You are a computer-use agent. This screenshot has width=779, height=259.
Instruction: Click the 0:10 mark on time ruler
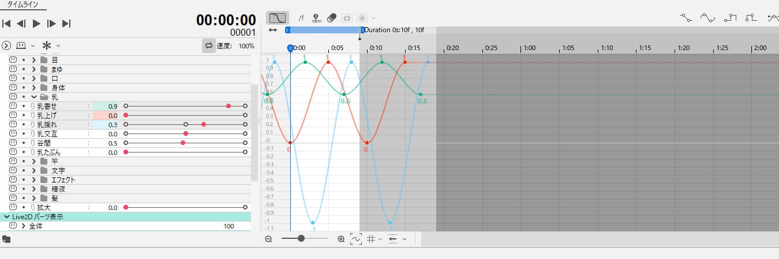click(376, 48)
